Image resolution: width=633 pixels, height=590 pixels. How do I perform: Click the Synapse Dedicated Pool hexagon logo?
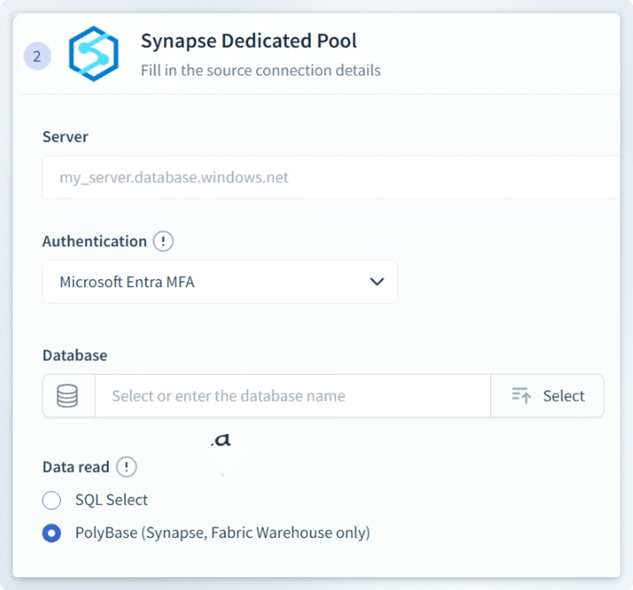pyautogui.click(x=94, y=54)
